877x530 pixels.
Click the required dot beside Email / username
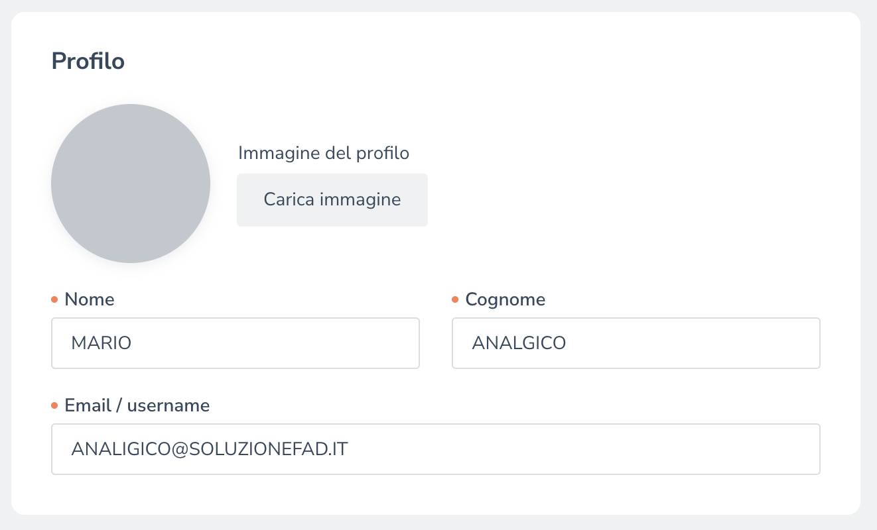click(55, 406)
